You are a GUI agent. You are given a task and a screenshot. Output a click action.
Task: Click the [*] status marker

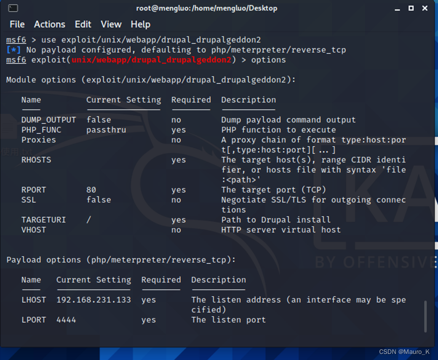click(x=13, y=50)
